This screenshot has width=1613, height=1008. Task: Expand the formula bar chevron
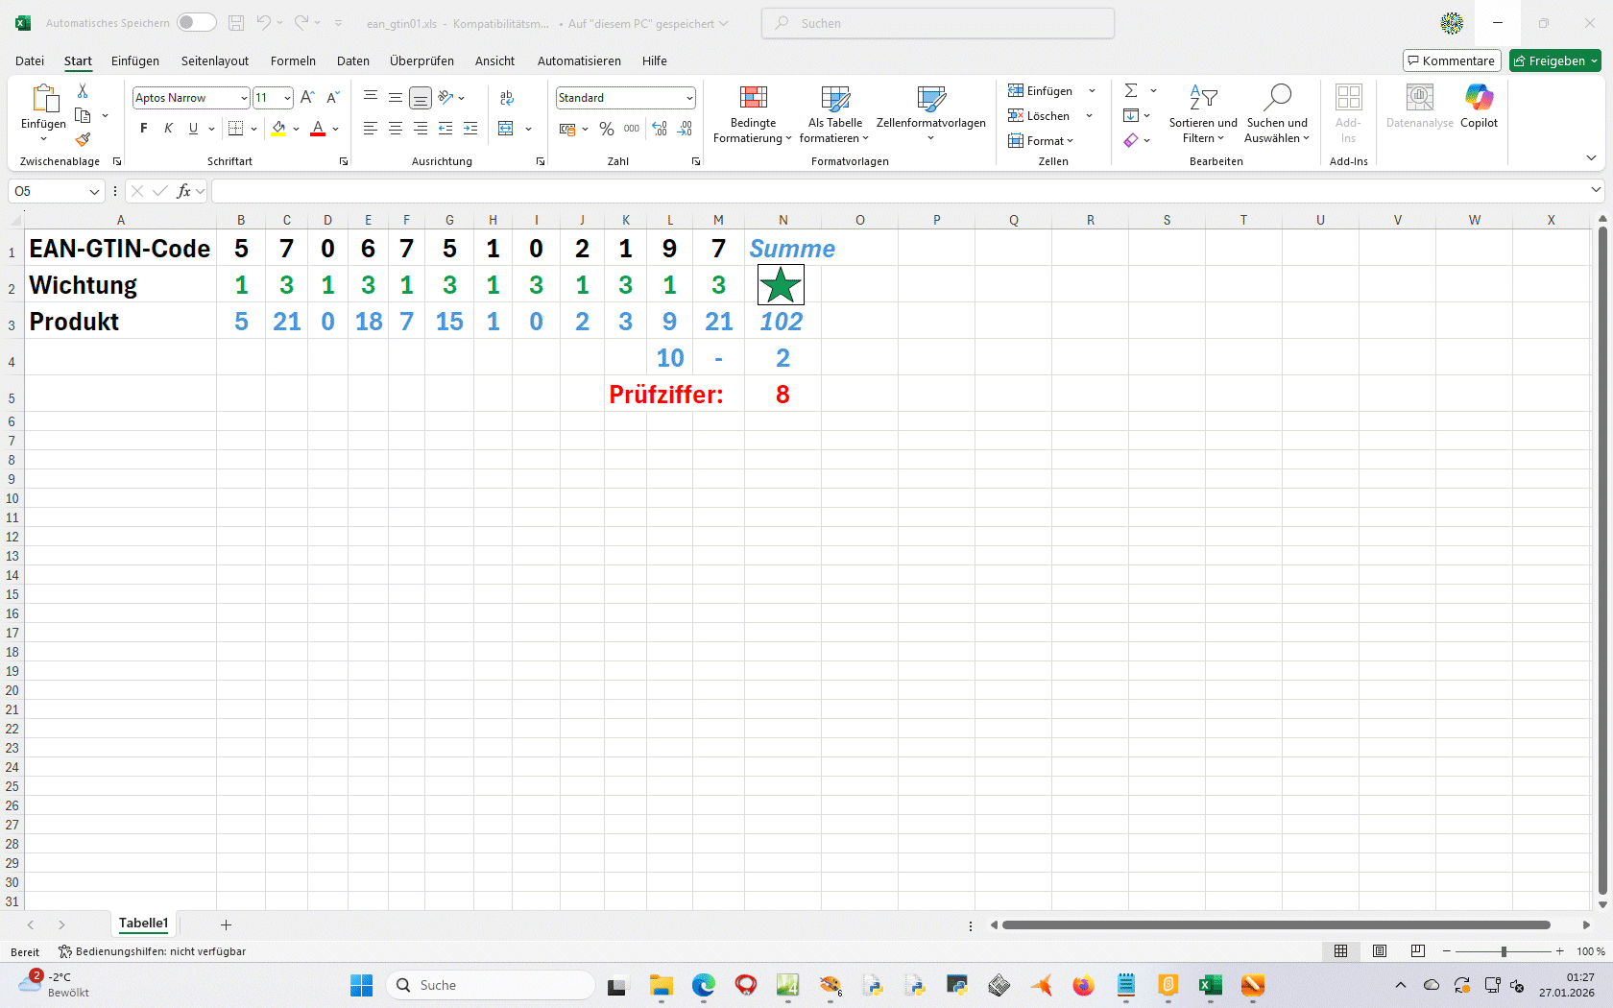pos(1596,191)
